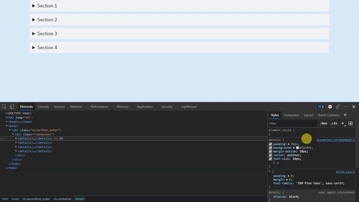Select the DOCTYPE html line
The height and width of the screenshot is (202, 359).
[19, 113]
